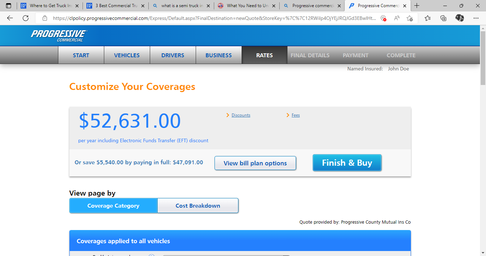Switch to 'what is a semi truck' tab
Viewport: 486px width, 256px height.
pos(181,6)
